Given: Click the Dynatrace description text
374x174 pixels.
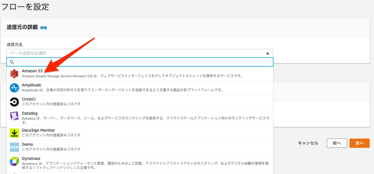Looking at the screenshot, I should point(145,166).
